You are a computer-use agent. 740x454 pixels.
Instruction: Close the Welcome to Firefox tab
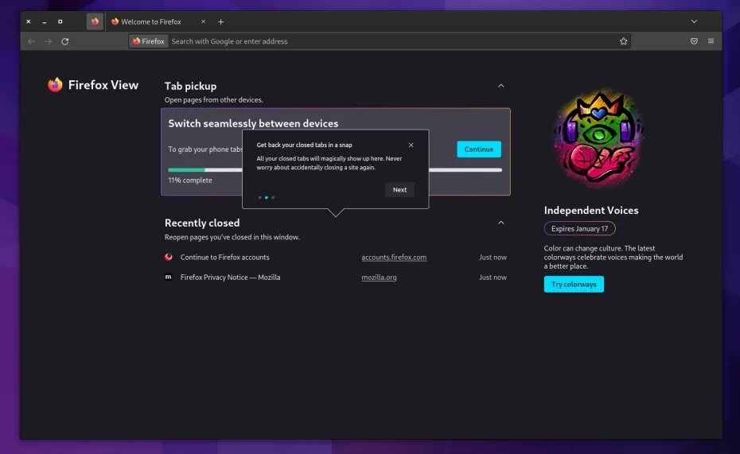tap(204, 21)
